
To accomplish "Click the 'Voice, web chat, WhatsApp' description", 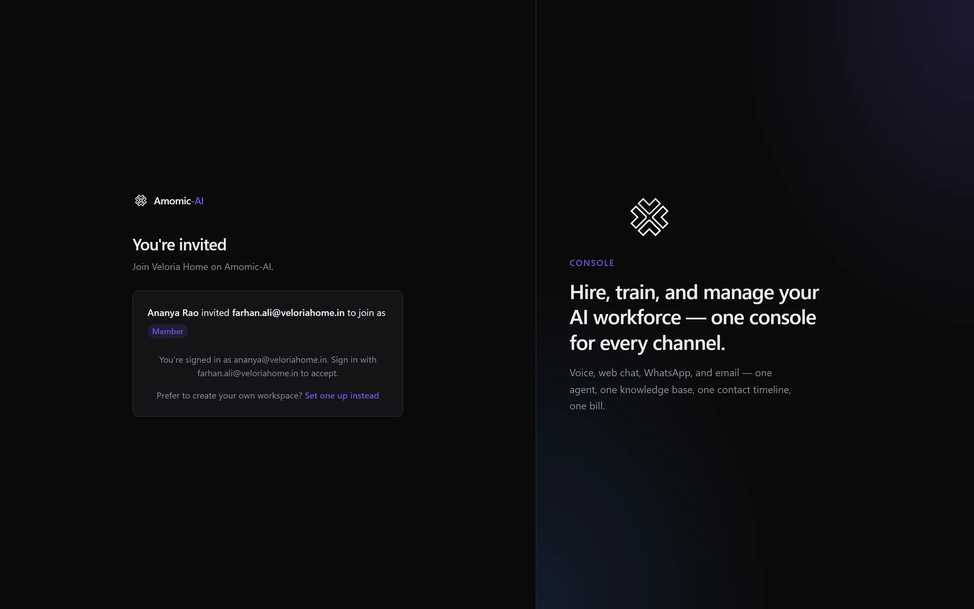I will pos(680,389).
